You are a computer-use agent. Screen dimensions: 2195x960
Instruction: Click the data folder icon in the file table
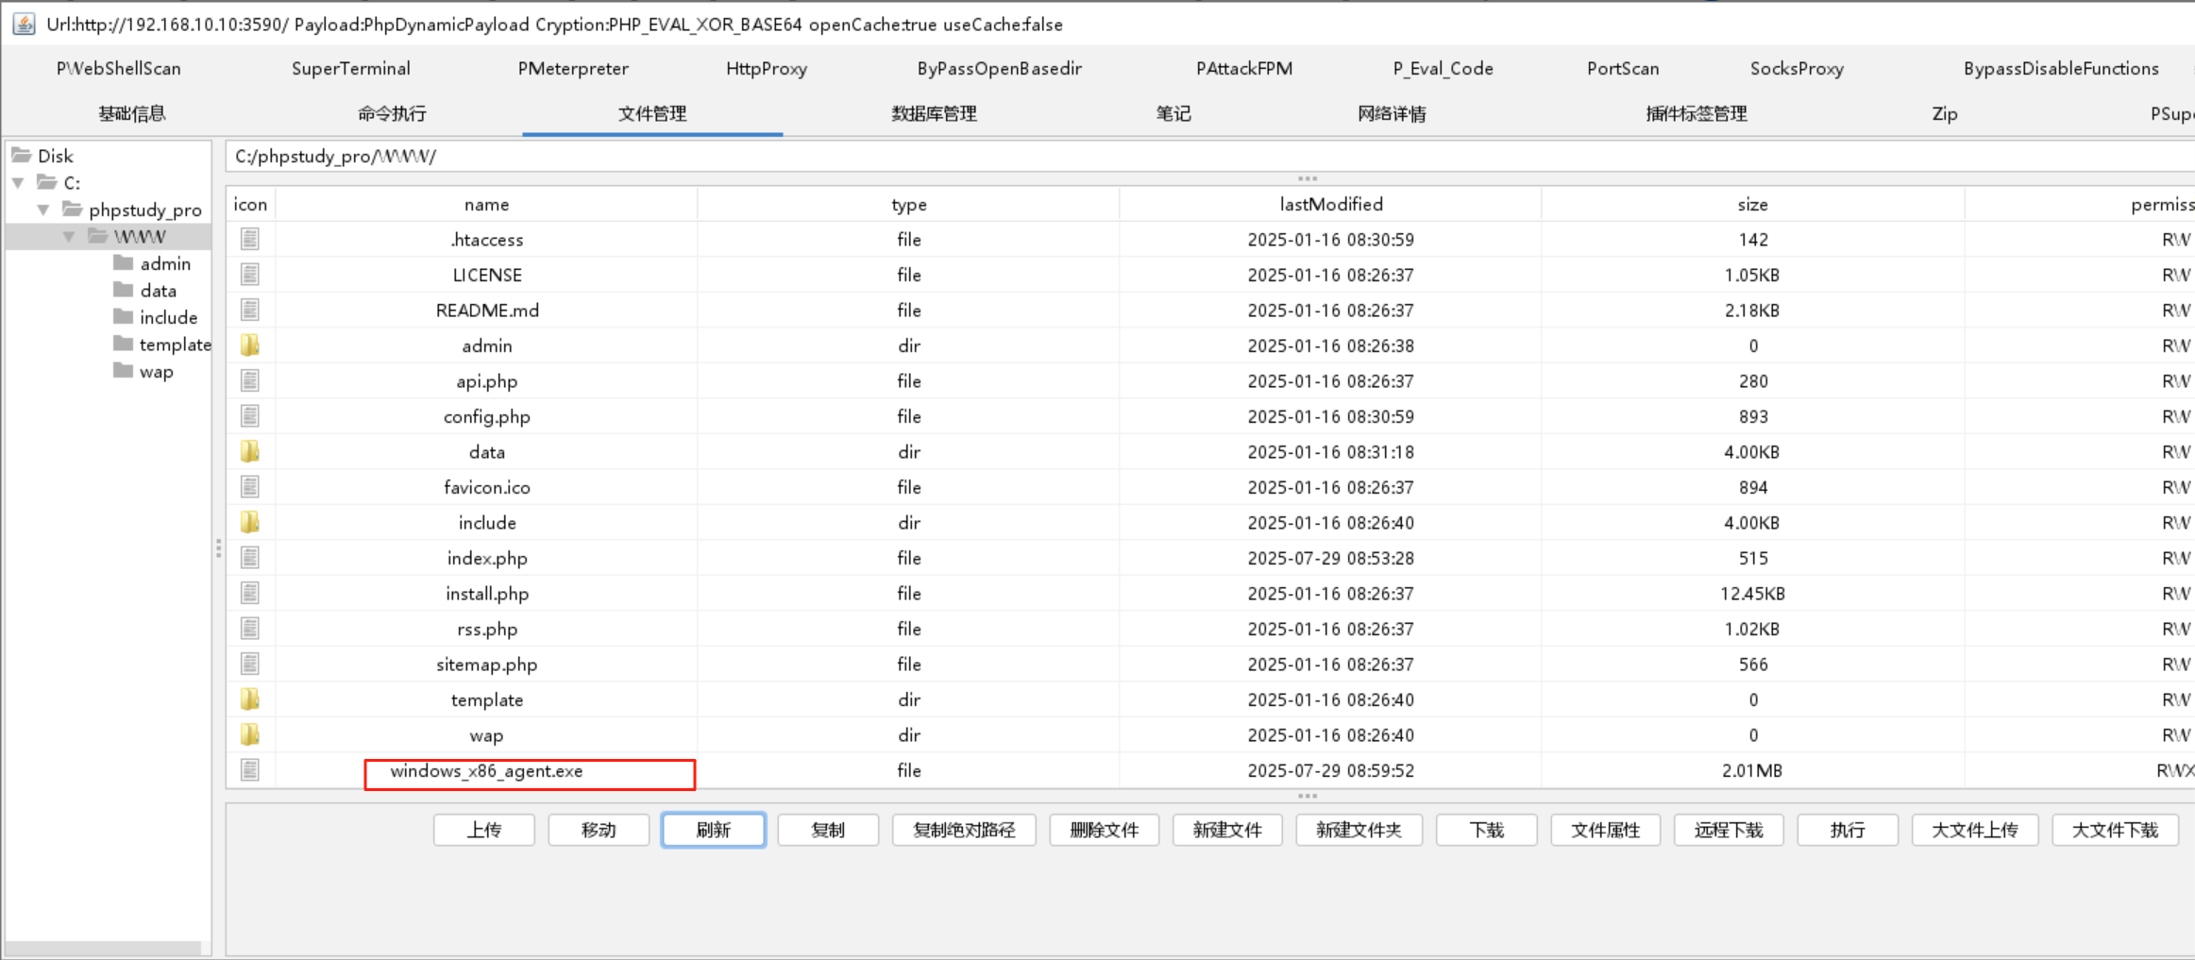tap(249, 452)
